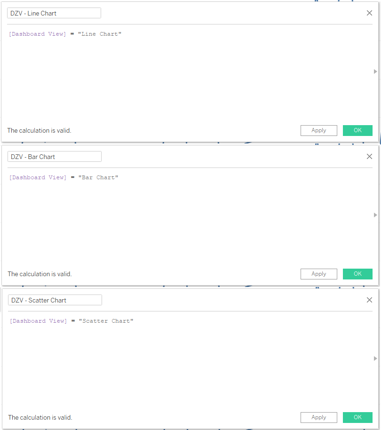The image size is (381, 430).
Task: Expand the function reference arrow in the Bar Chart dialog
Action: [x=375, y=215]
